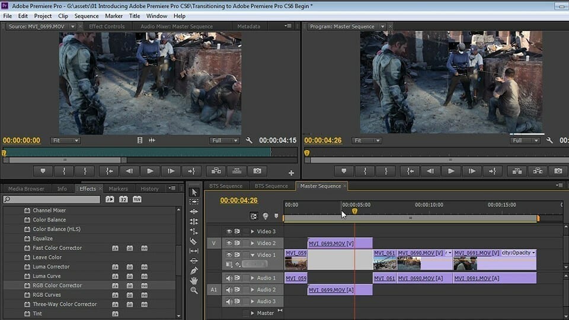Open Program monitor settings wrench
Image resolution: width=569 pixels, height=320 pixels.
point(549,140)
